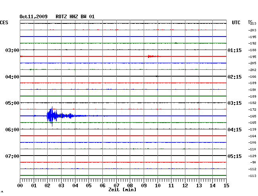Click the 03:00 local time label

[12, 50]
